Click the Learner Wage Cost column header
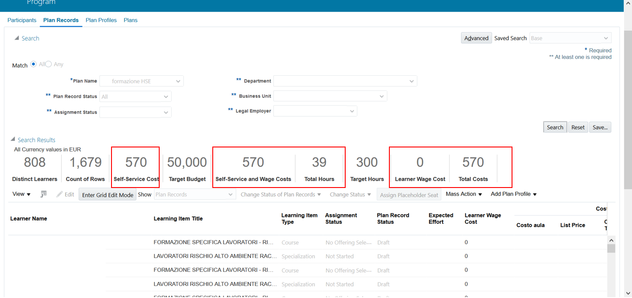This screenshot has width=632, height=298. (483, 219)
